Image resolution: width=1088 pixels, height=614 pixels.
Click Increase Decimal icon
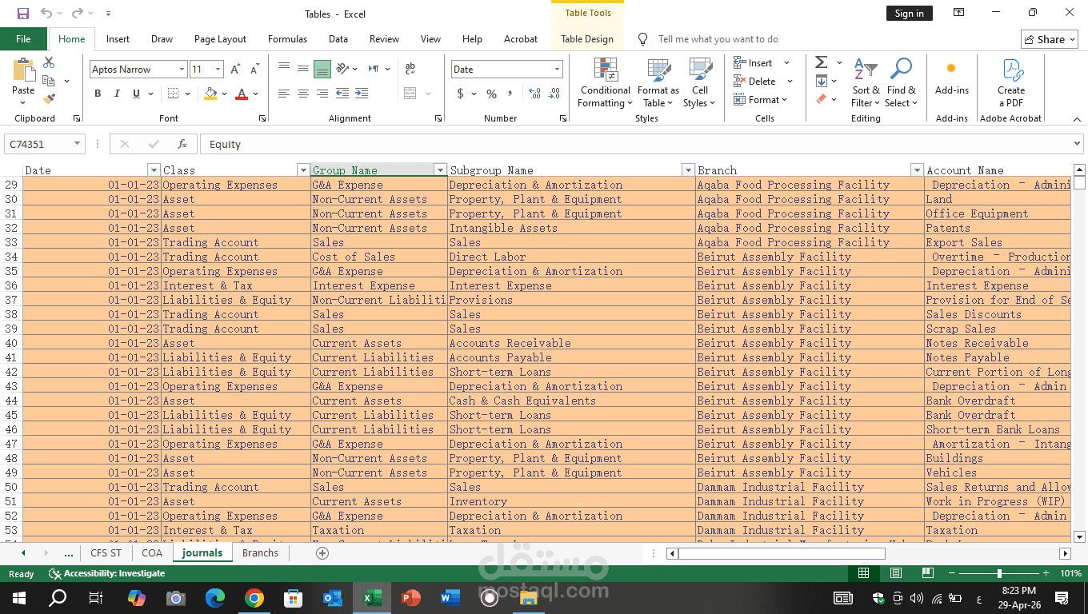[535, 94]
